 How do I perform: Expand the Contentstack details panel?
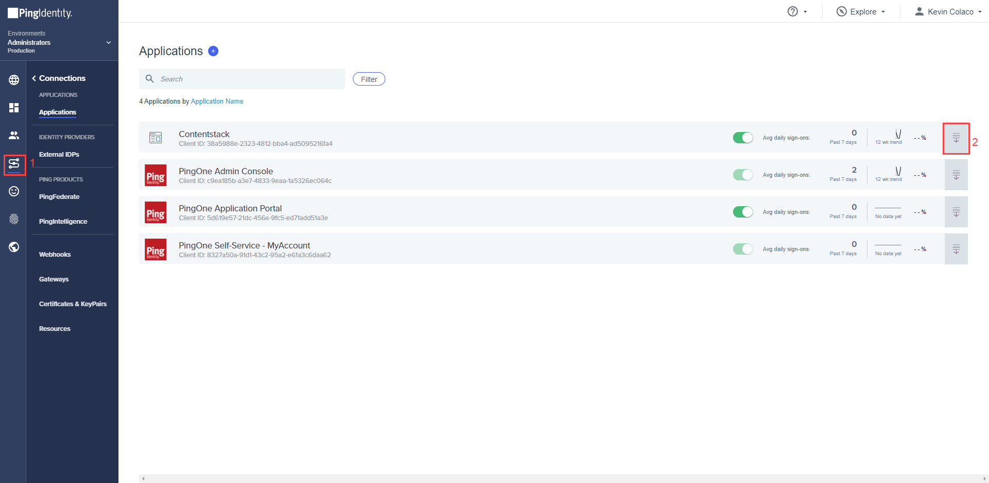956,138
